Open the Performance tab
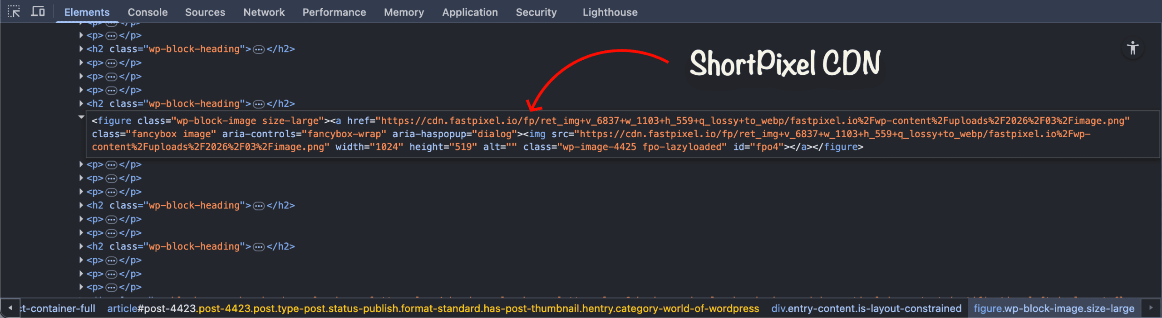 pos(334,12)
